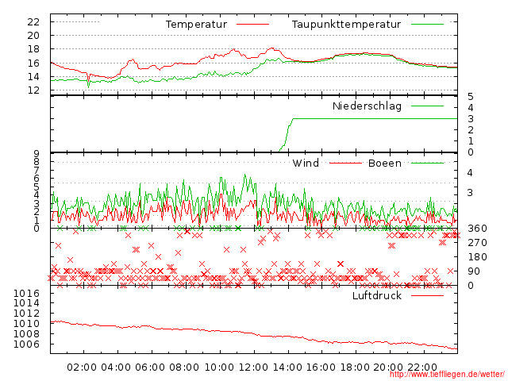This screenshot has height=381, width=508.
Task: Click the 16:00 time axis label
Action: pos(321,368)
